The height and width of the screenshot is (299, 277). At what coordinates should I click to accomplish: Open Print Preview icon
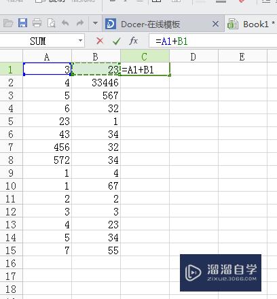(x=52, y=23)
